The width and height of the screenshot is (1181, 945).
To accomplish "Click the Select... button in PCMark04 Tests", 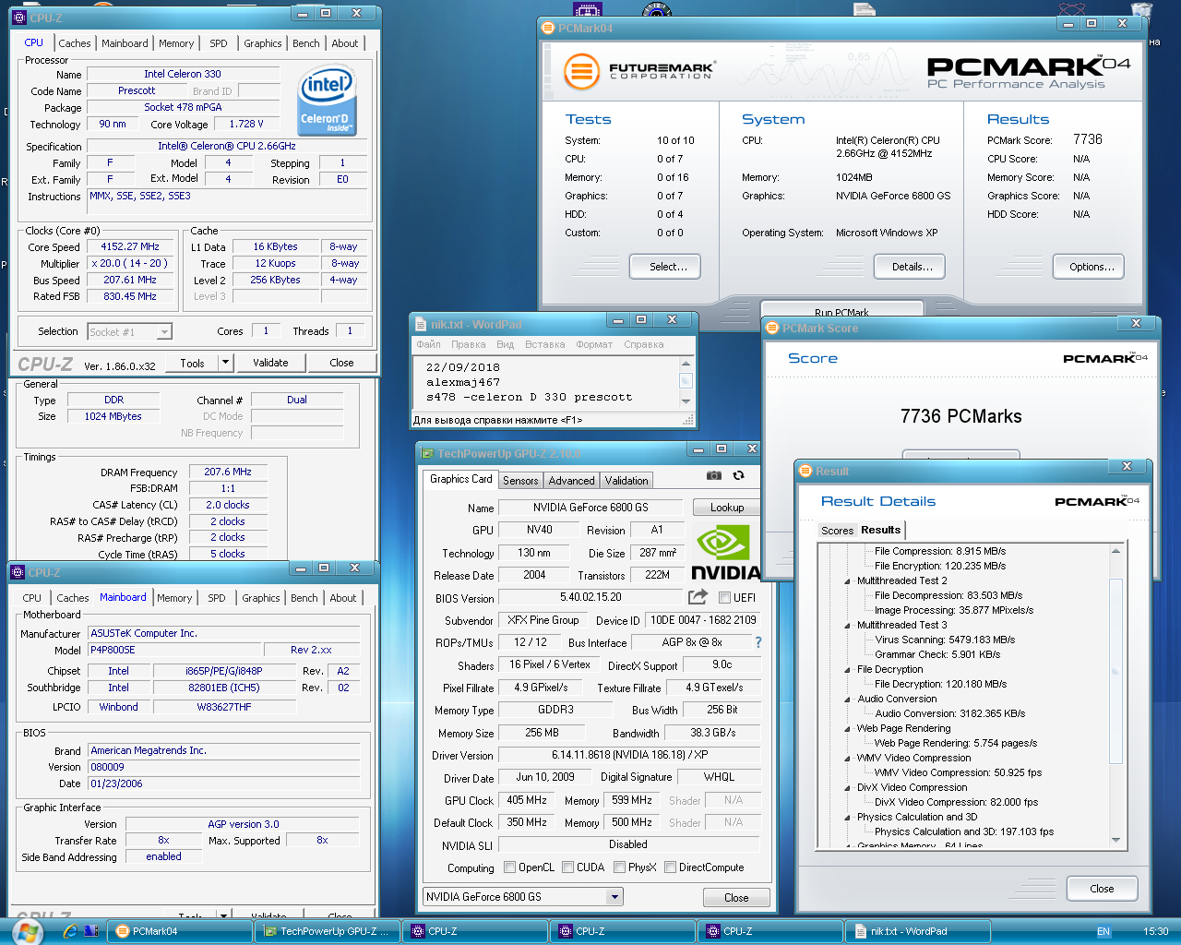I will [665, 266].
